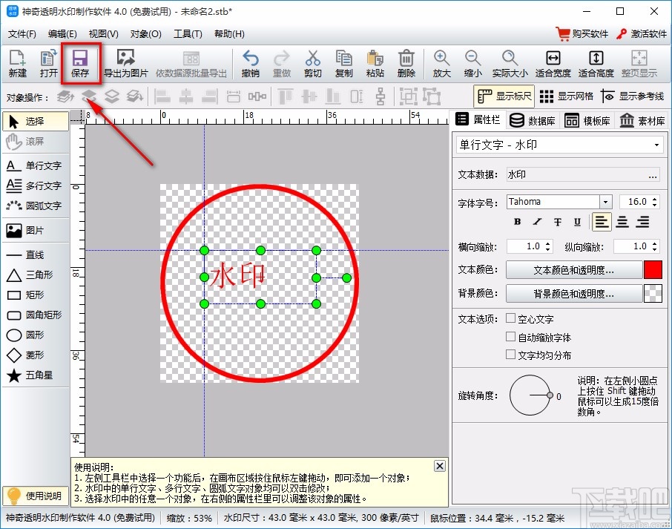The image size is (672, 529).
Task: Select the 圆弧文字 arc text tool
Action: [x=33, y=206]
